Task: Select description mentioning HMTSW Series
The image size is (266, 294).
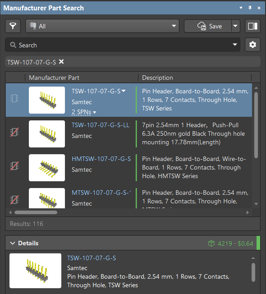Action: coord(194,167)
